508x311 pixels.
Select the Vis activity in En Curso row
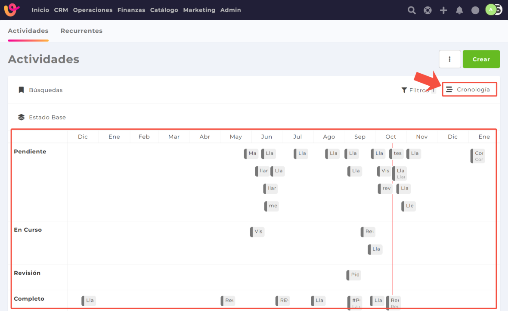[x=257, y=232]
